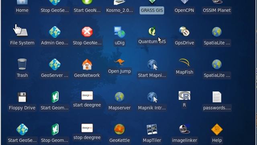Launch the GeoKettle icon
The image size is (257, 145).
click(120, 129)
